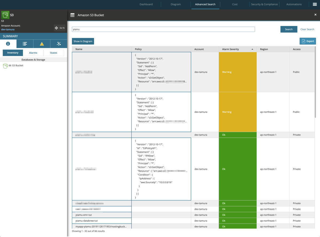Screen dimensions: 320x237
Task: Click Show In Diagram button
Action: [x=83, y=41]
